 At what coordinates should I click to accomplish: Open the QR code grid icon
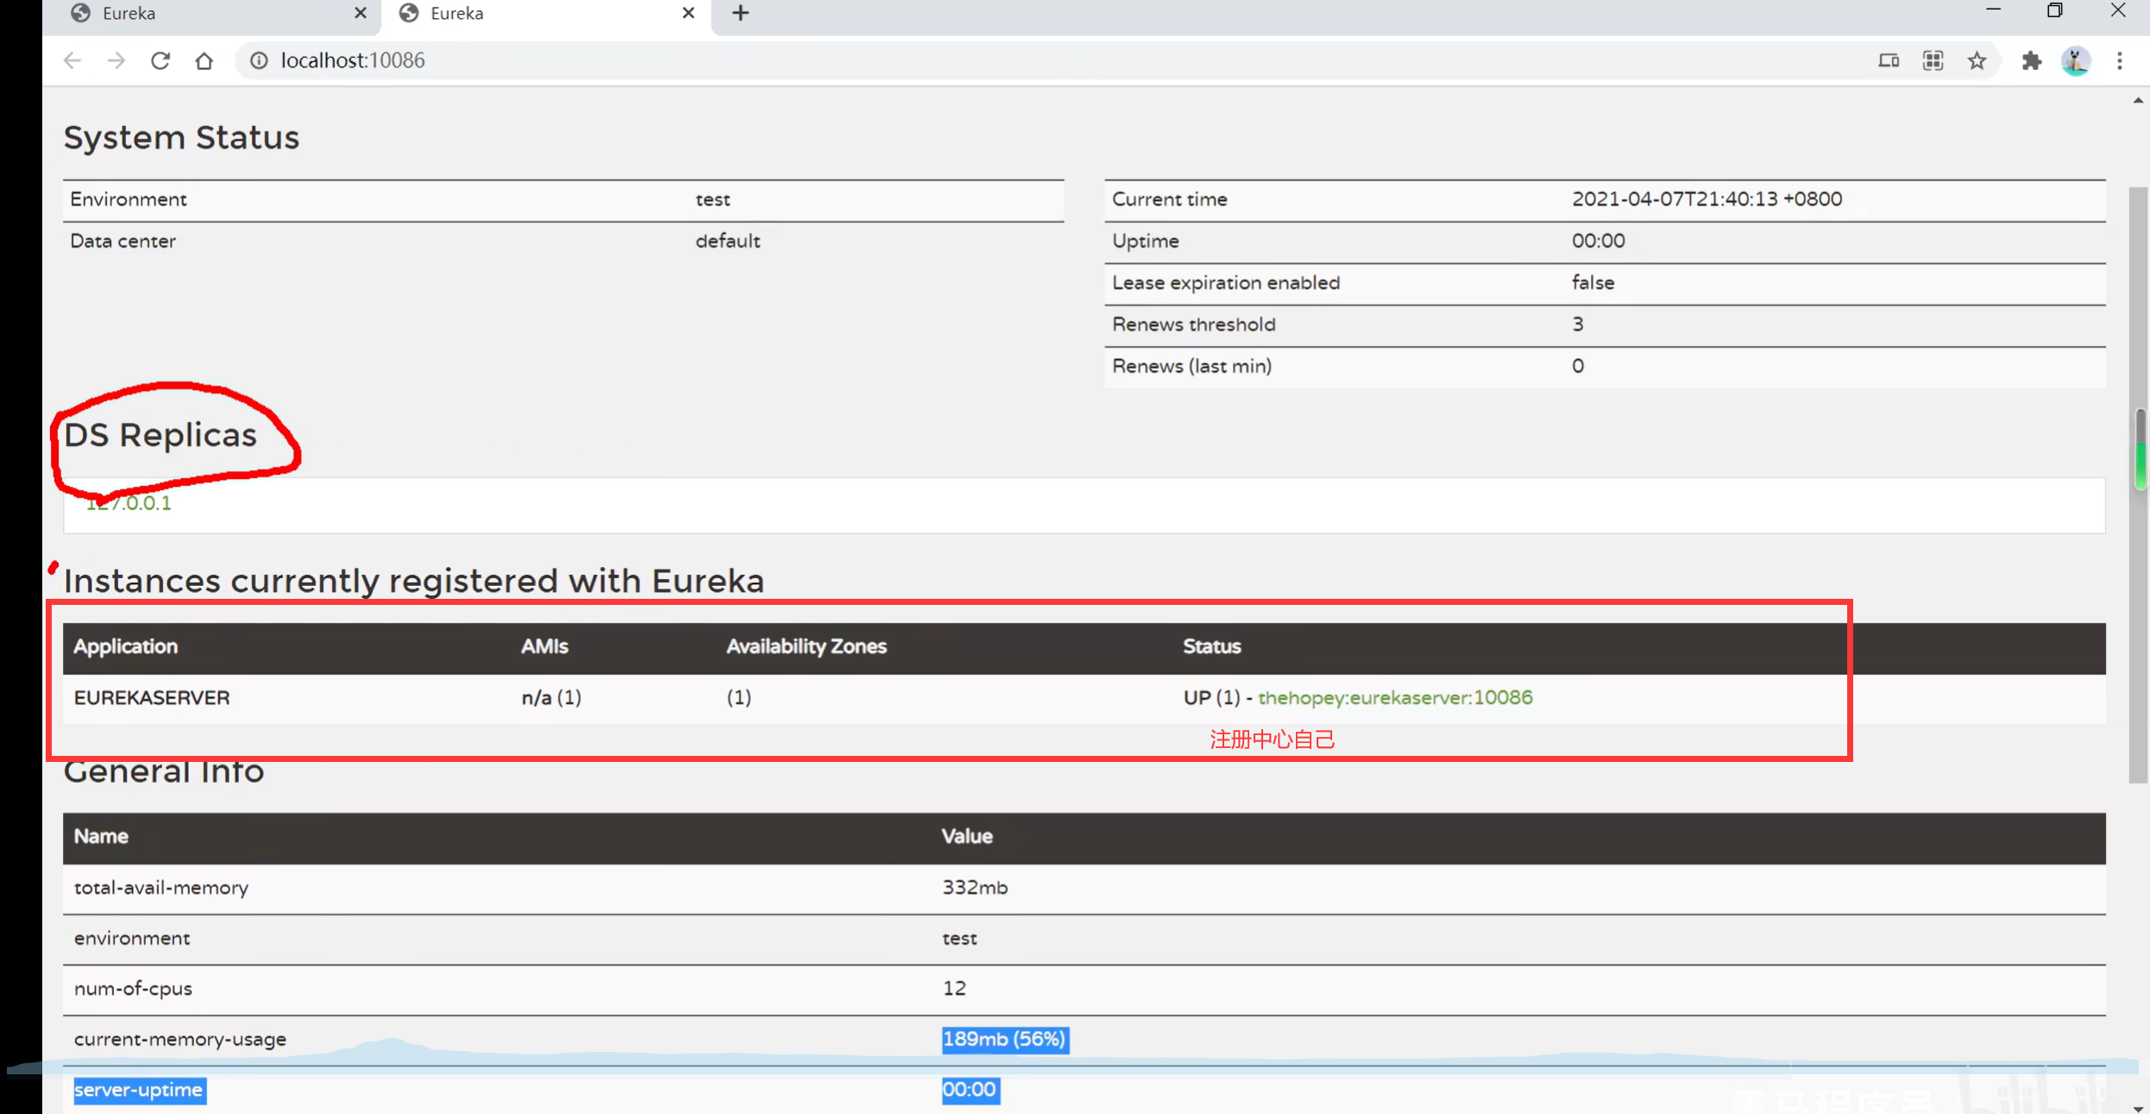click(1933, 60)
